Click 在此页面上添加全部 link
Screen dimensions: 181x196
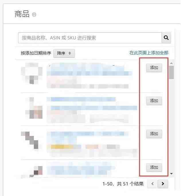[149, 53]
